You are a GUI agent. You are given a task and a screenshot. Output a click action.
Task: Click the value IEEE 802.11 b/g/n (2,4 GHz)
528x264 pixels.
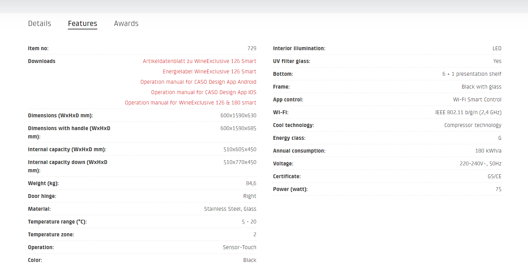(x=468, y=112)
